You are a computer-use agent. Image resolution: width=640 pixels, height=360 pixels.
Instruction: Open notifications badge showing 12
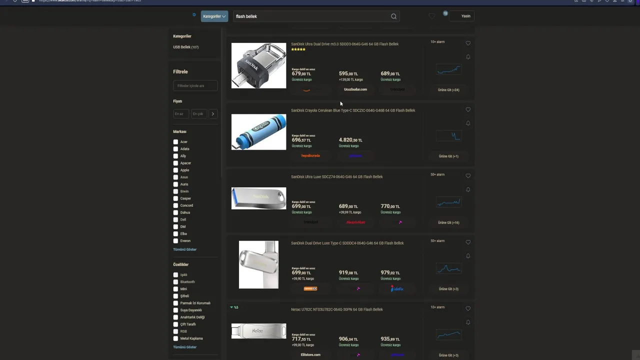point(445,13)
